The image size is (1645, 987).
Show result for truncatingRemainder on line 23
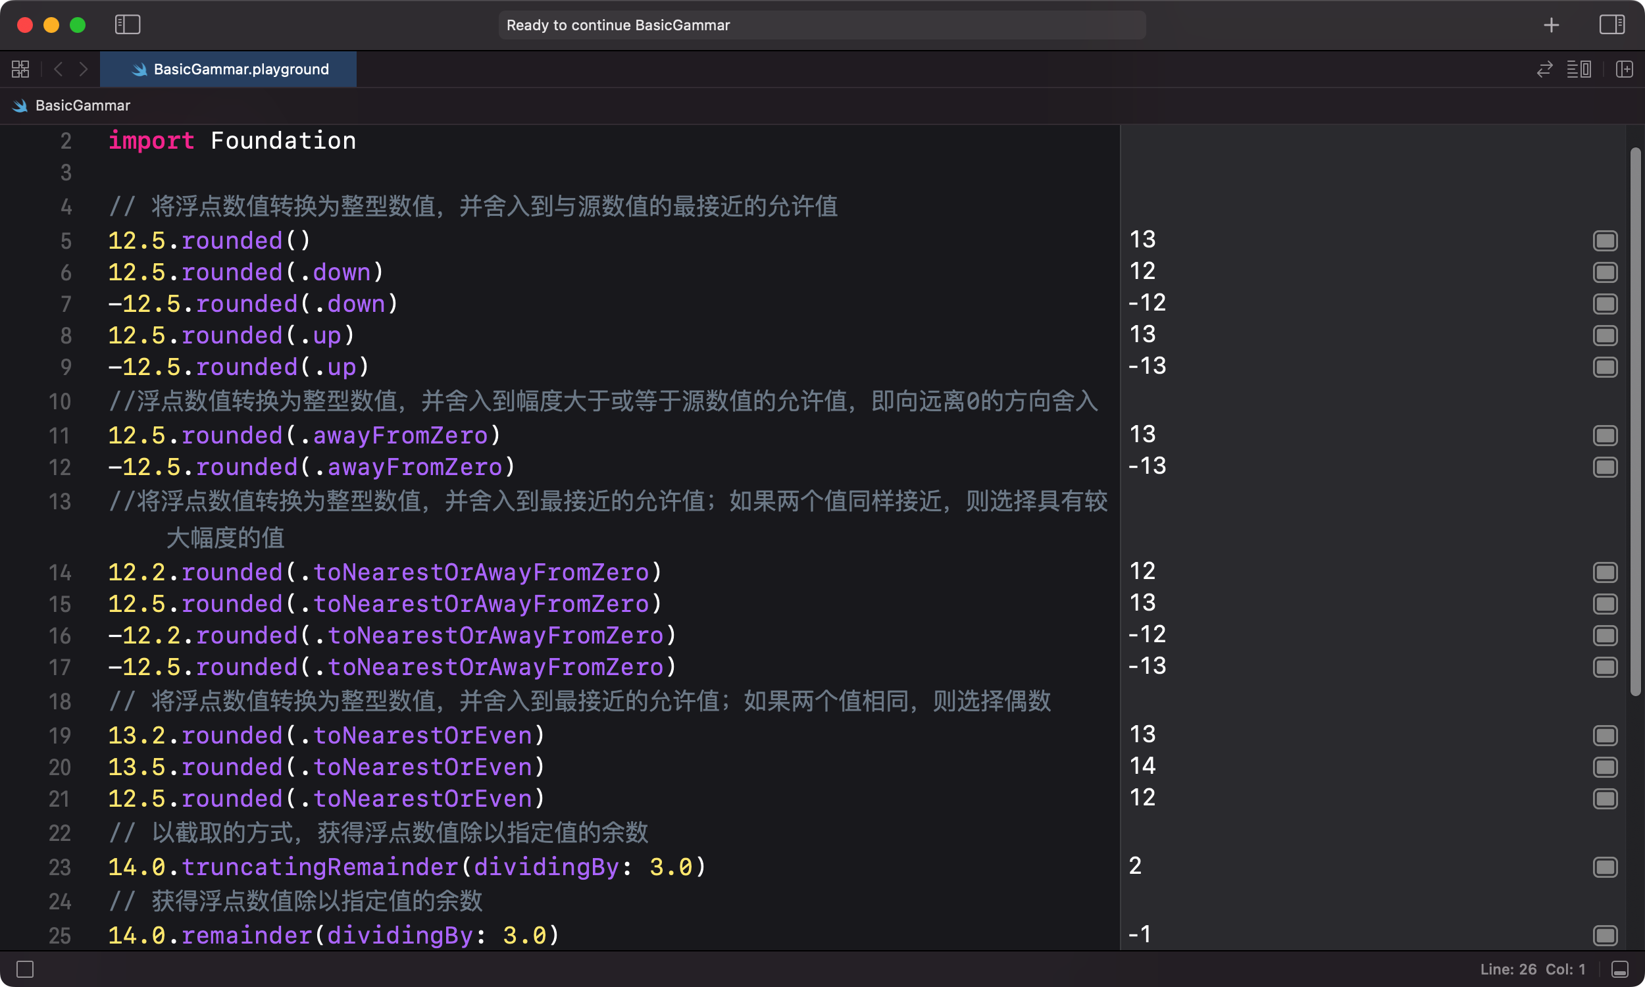click(1605, 867)
